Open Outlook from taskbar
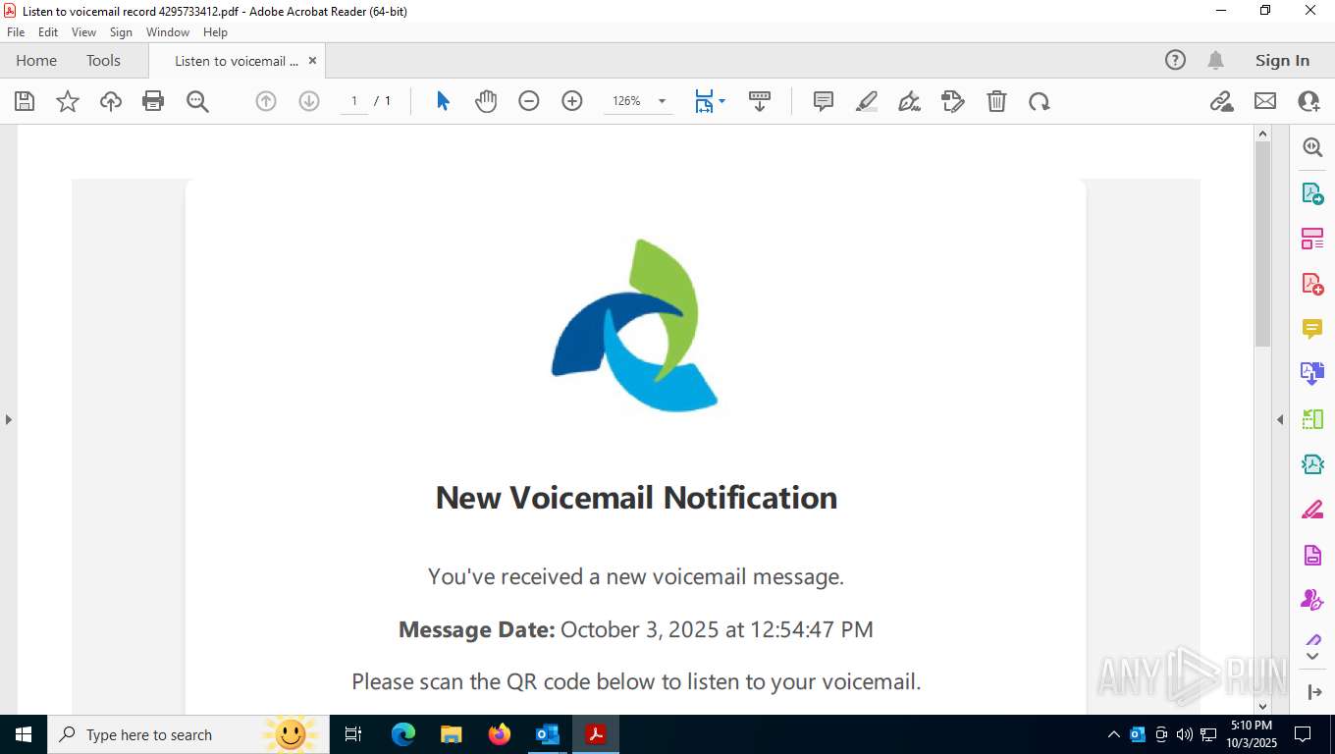 (547, 734)
